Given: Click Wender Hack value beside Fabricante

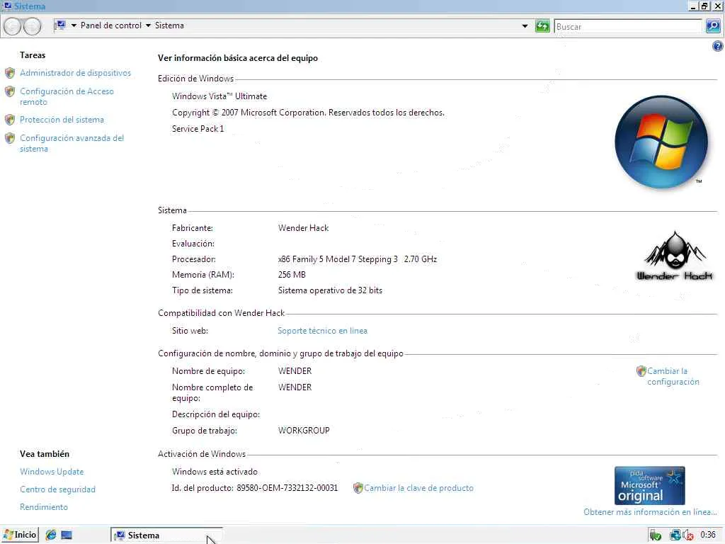Looking at the screenshot, I should click(x=303, y=228).
